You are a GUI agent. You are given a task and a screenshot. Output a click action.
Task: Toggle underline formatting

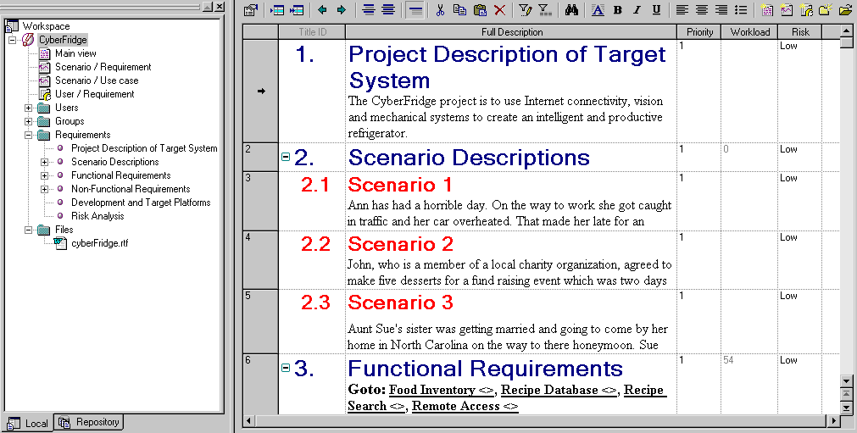[656, 10]
